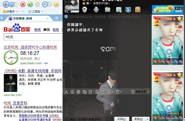Click the Baidu 百度 logo
Screen dimensions: 185x121
click(17, 28)
